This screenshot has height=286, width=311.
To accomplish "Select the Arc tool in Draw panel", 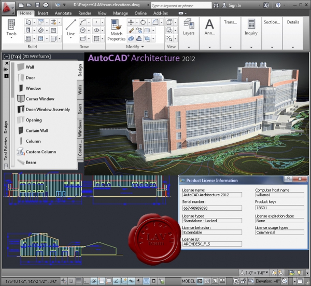I will tap(83, 22).
